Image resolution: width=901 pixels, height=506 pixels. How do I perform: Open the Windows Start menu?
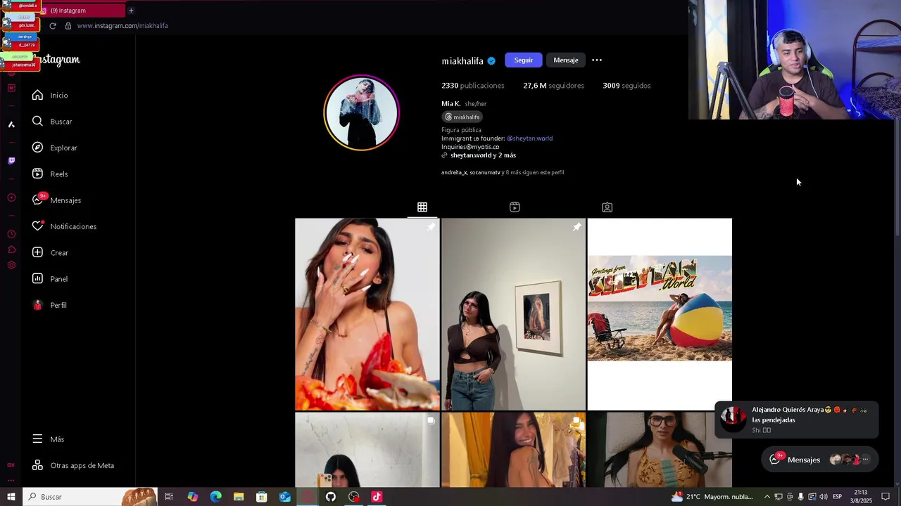coord(11,497)
